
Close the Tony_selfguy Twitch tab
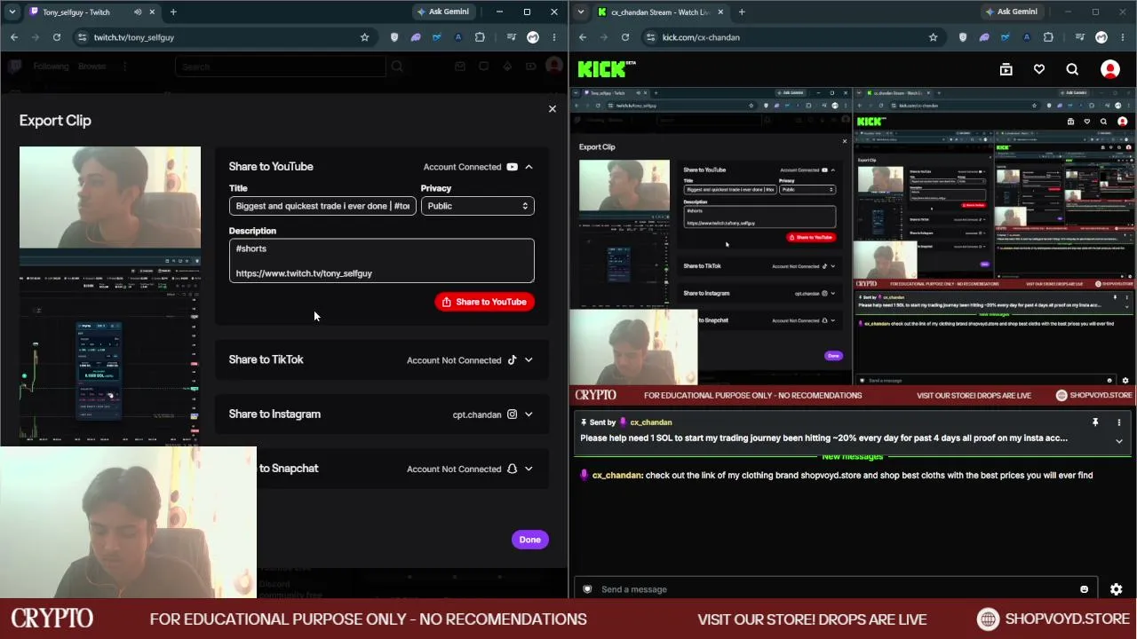pos(152,12)
